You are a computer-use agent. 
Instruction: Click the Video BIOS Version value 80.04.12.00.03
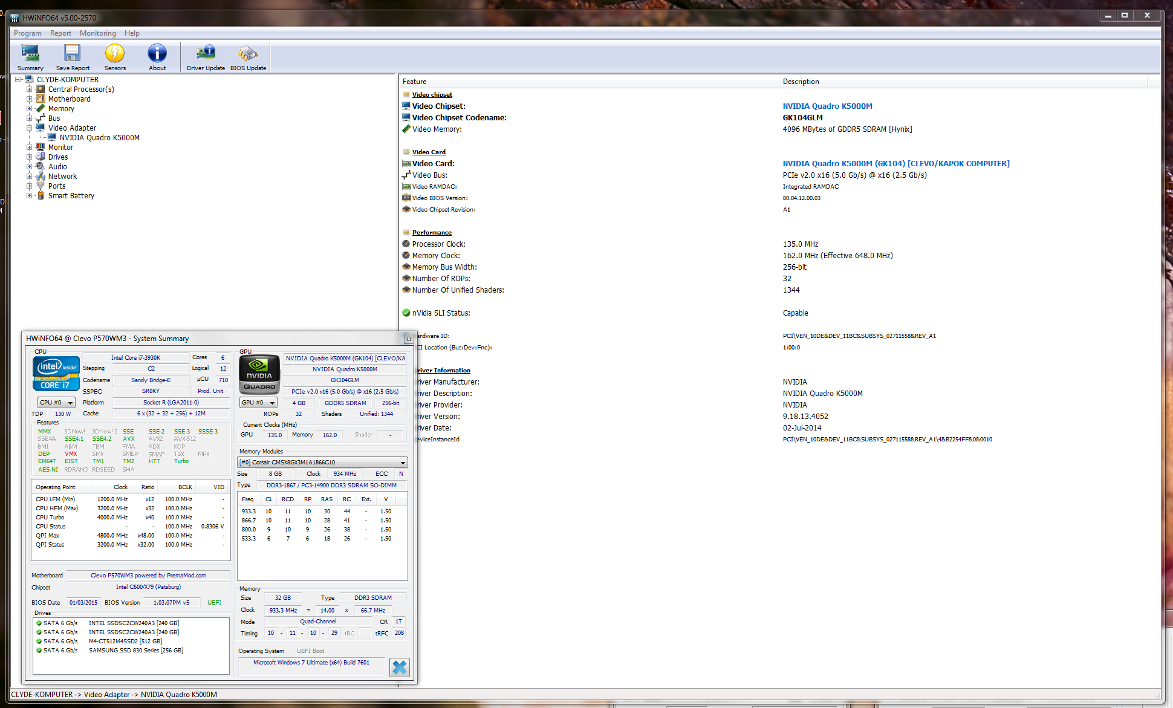pyautogui.click(x=801, y=198)
